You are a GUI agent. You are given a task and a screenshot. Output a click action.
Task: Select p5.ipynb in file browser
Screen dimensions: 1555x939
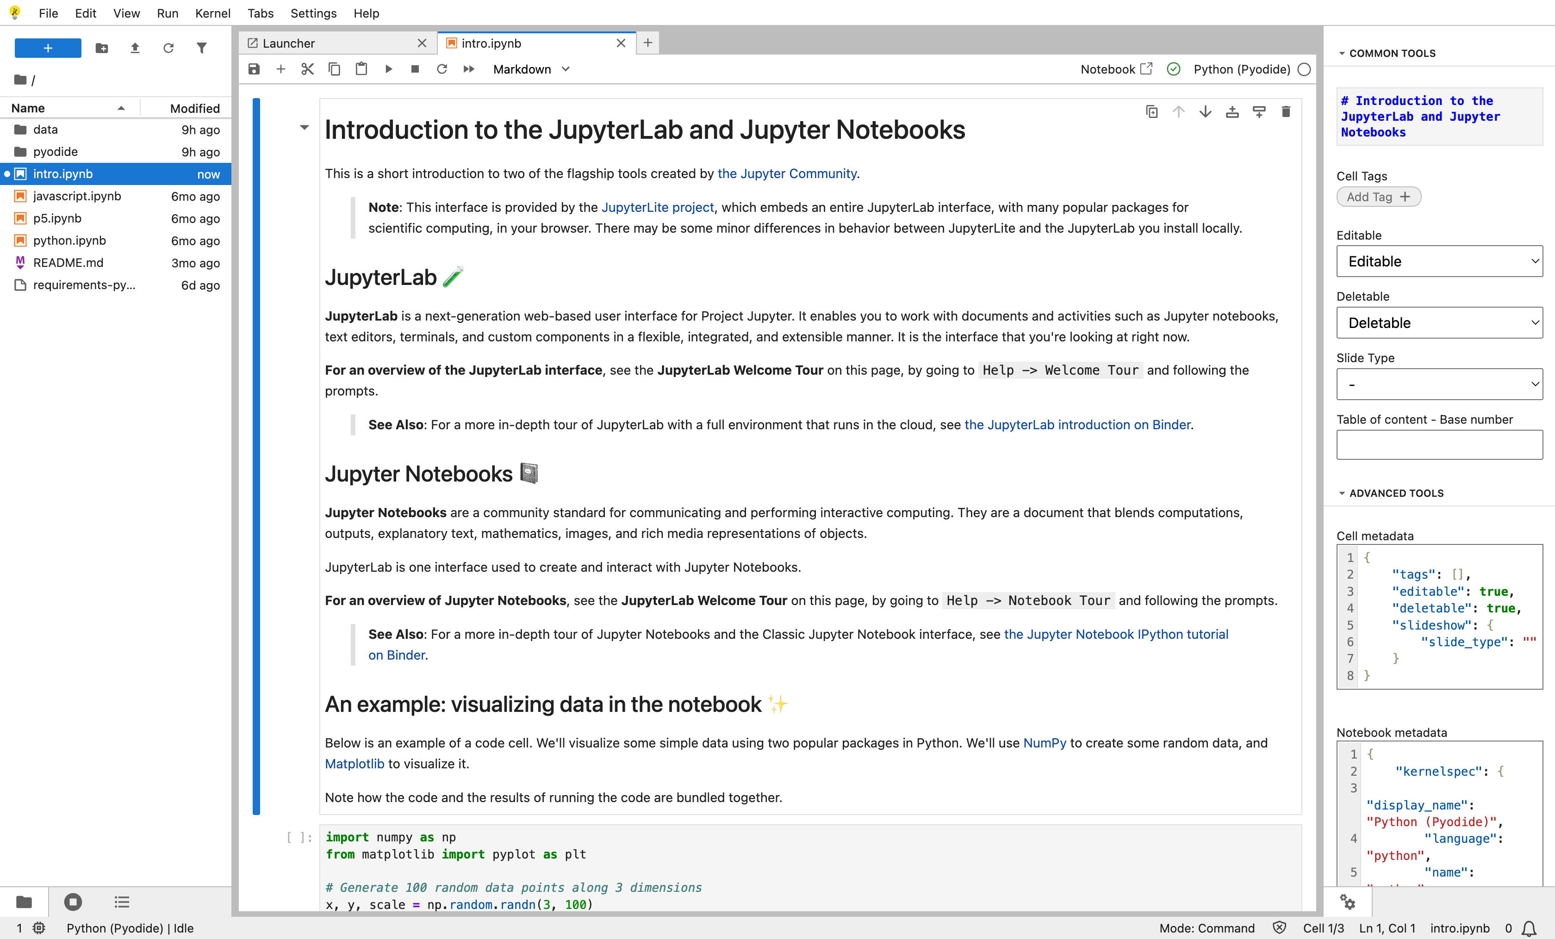116,218
